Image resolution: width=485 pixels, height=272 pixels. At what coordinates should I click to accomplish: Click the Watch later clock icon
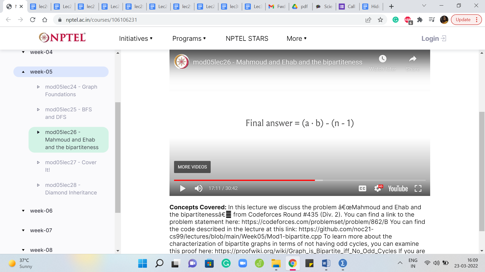point(382,59)
